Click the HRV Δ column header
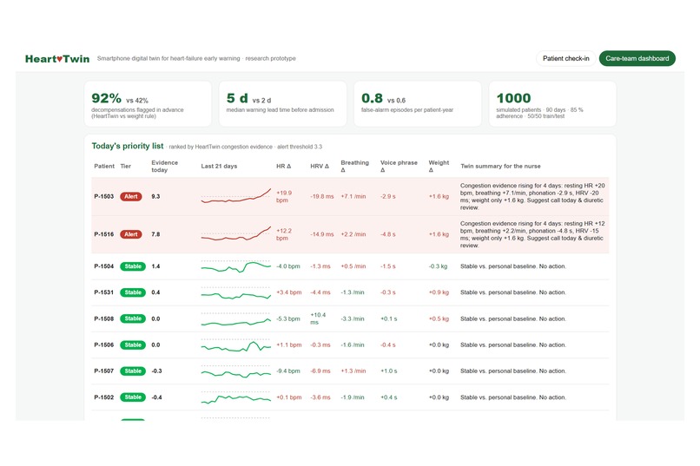 click(x=320, y=167)
